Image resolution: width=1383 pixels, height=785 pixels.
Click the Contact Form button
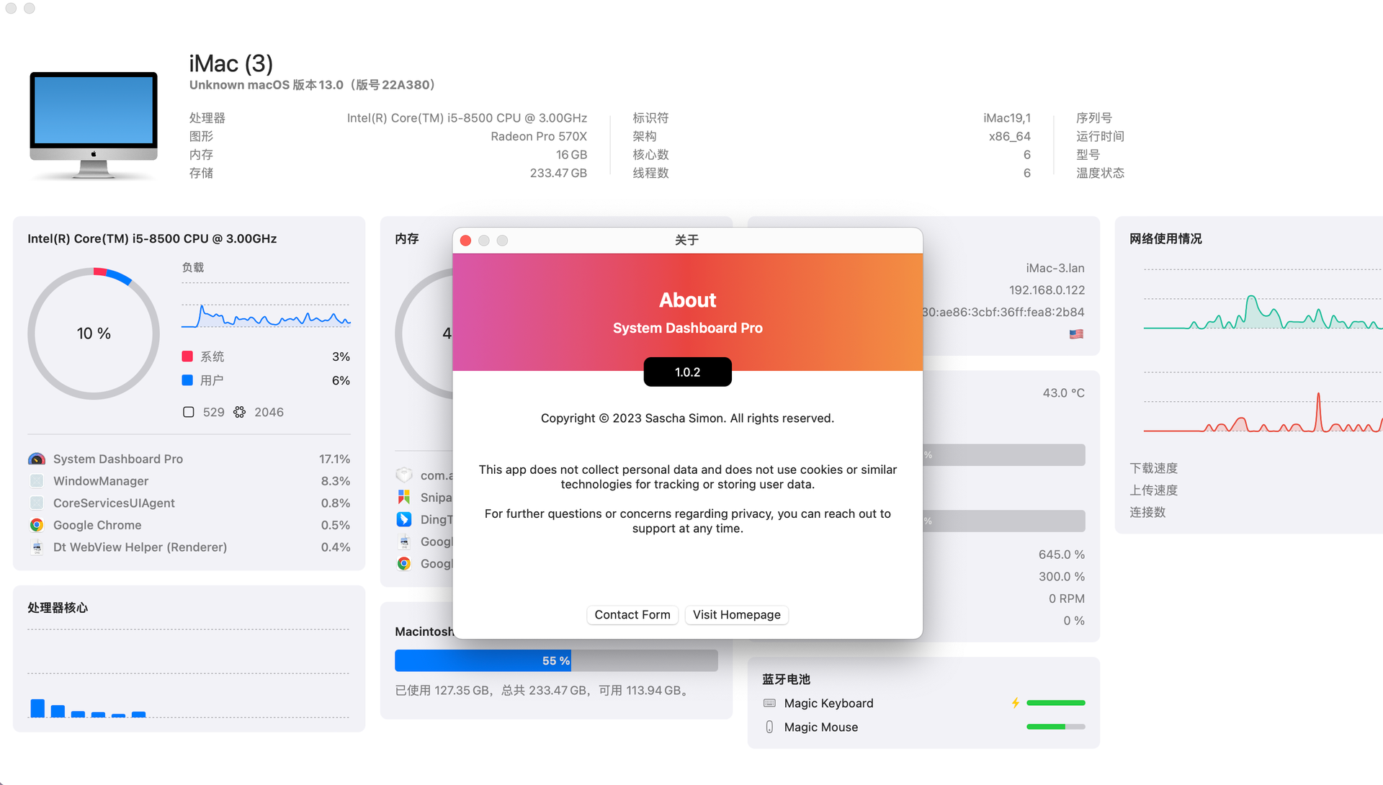632,614
